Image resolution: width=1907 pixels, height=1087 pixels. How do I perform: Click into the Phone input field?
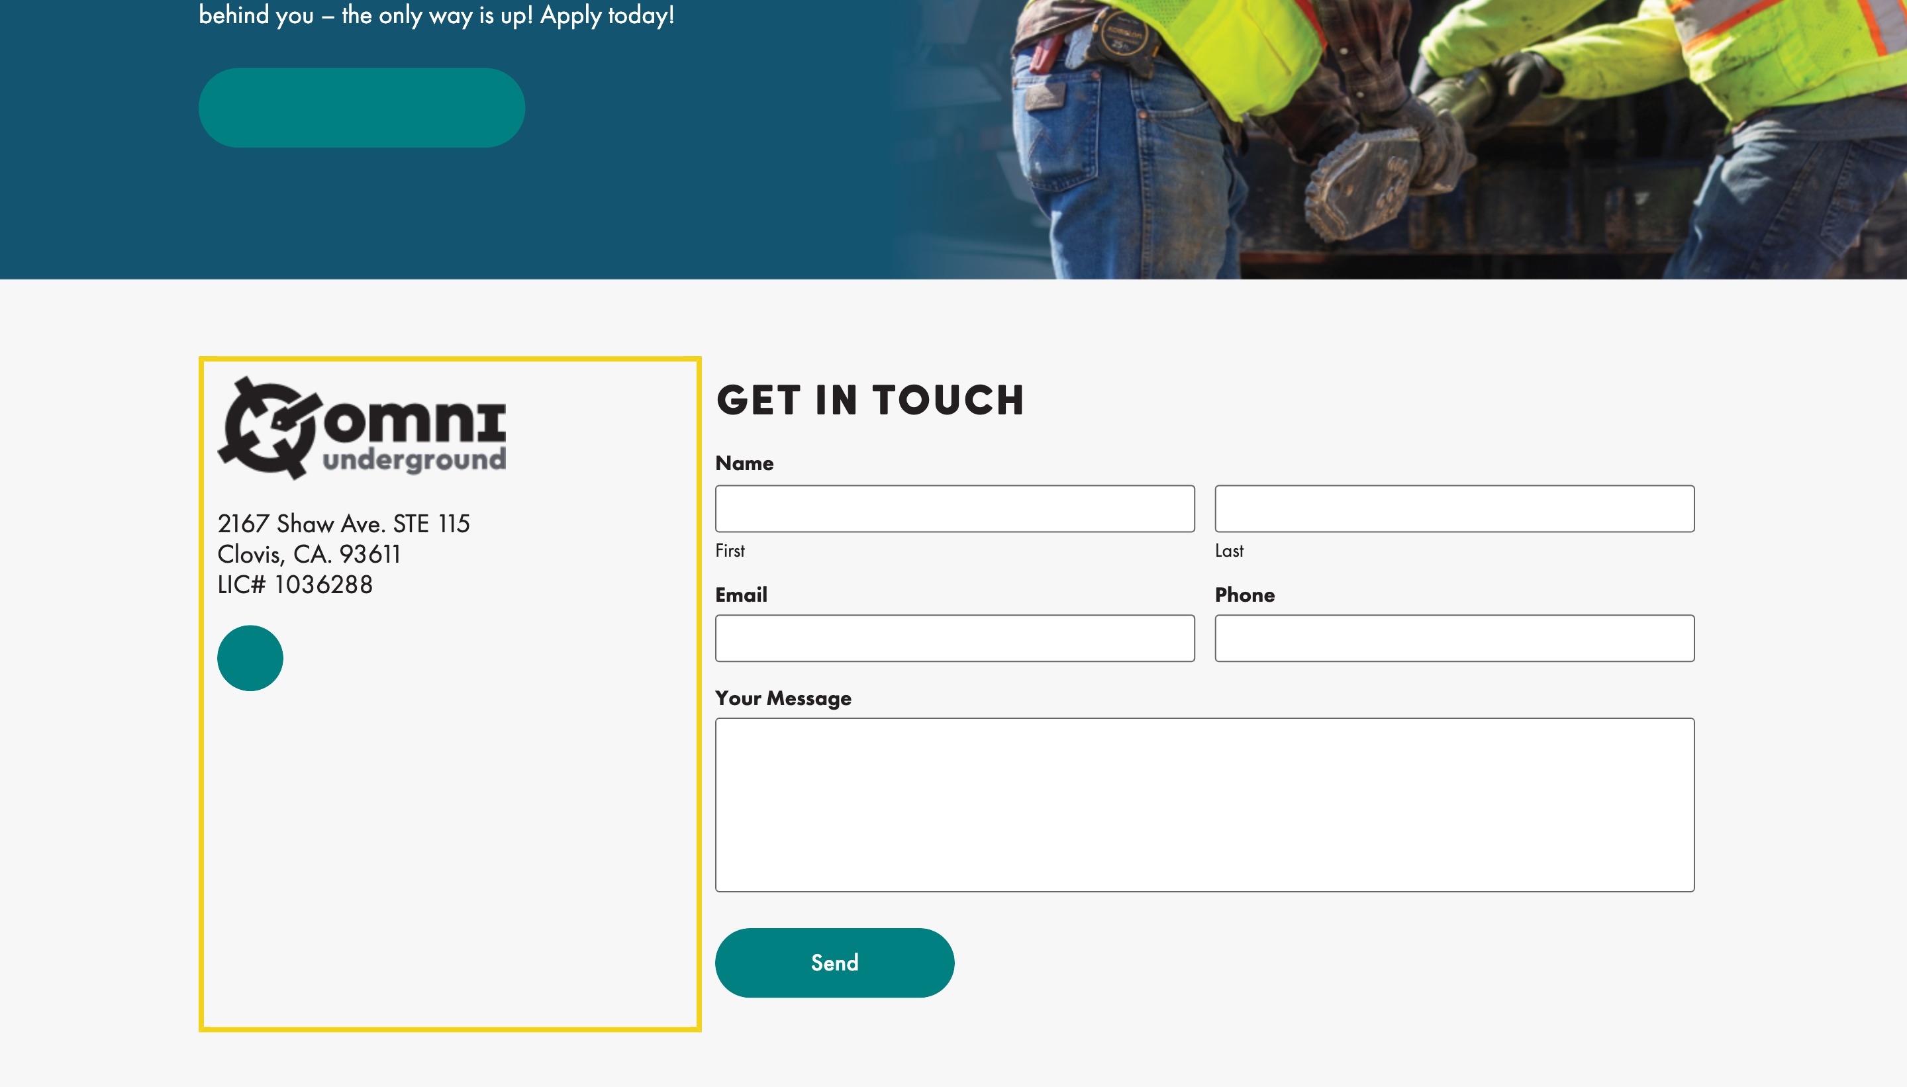click(x=1454, y=638)
